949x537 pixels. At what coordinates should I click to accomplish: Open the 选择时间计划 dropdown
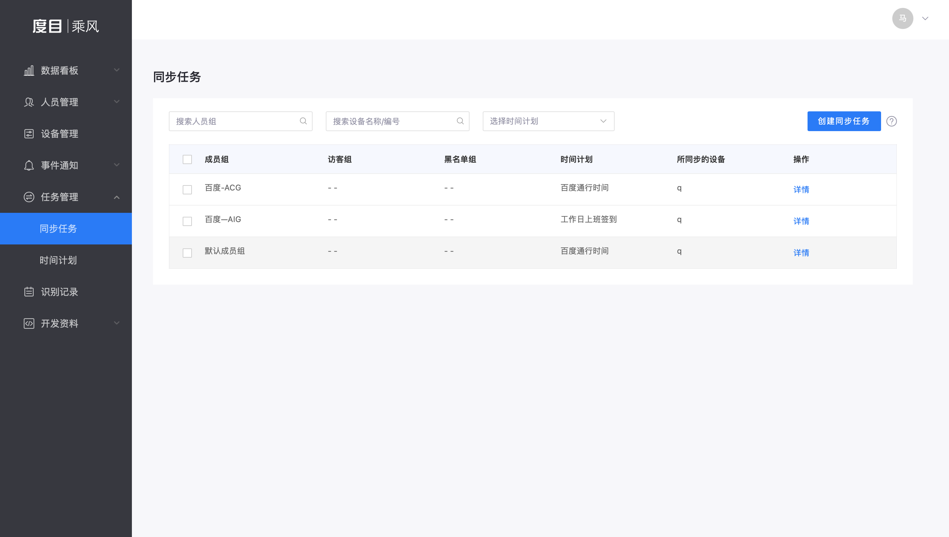(548, 121)
